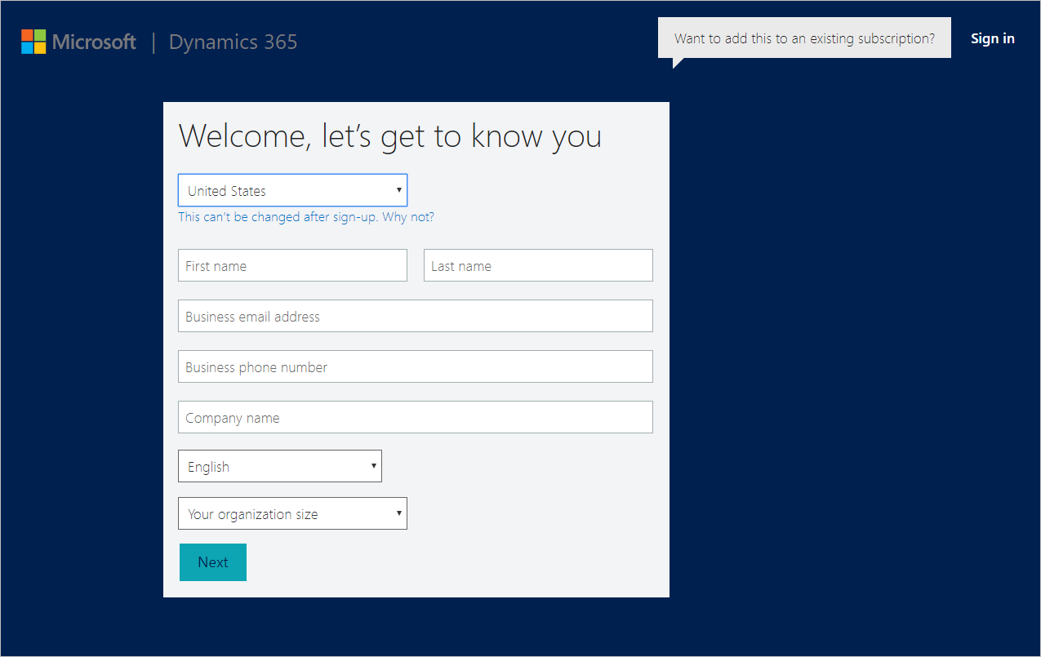Click the Business phone number field
Screen dimensions: 1041x657
click(x=415, y=366)
